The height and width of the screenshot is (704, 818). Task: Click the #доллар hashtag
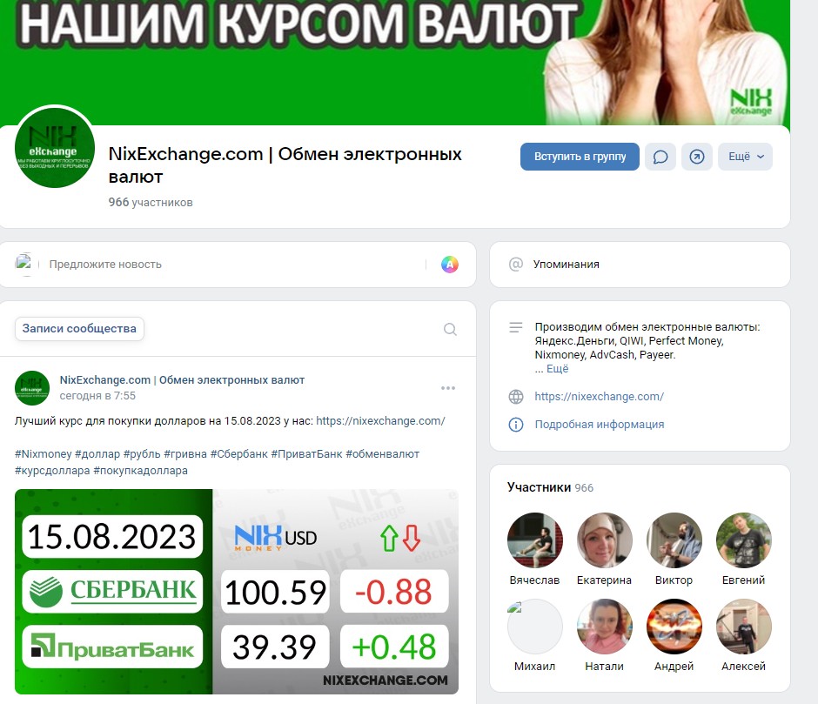(97, 454)
